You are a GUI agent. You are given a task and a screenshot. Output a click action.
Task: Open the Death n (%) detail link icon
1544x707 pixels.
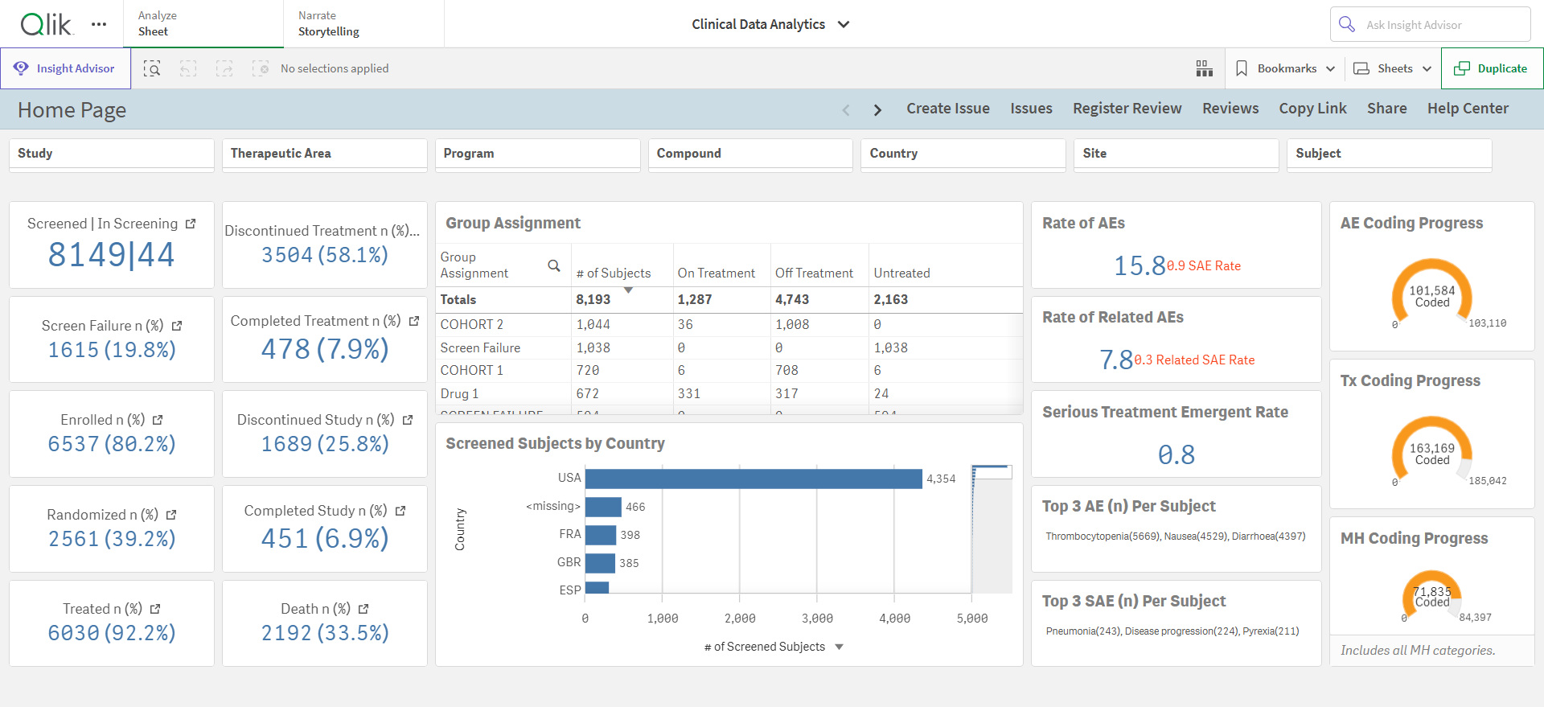(x=363, y=609)
